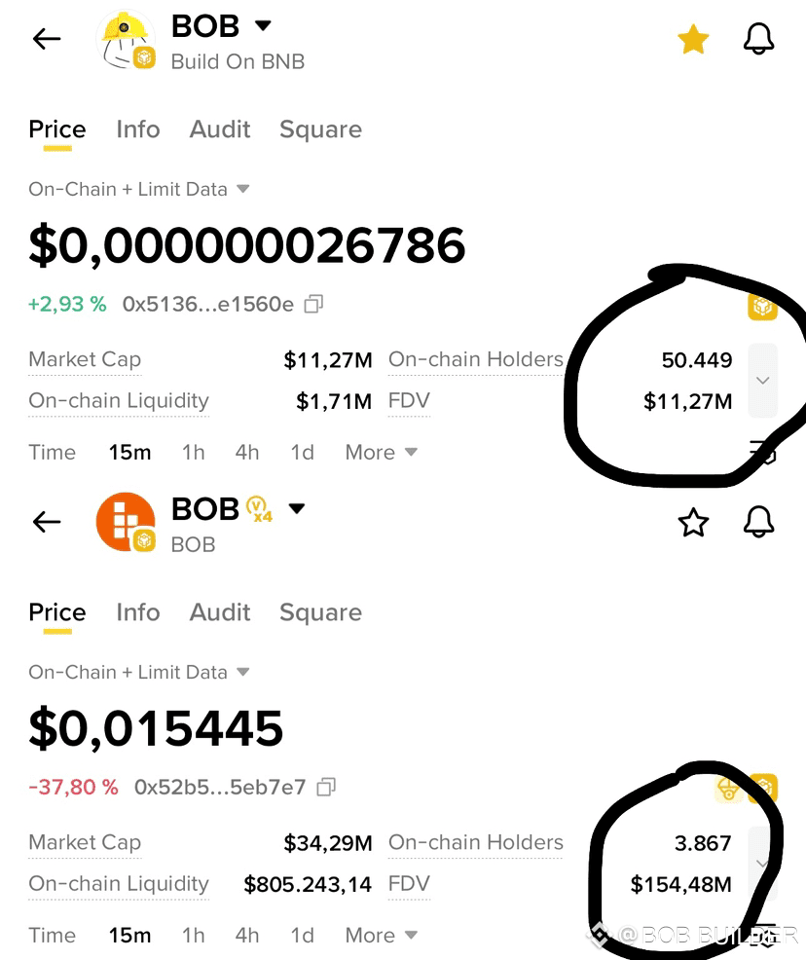
Task: Select 1h timeframe in upper chart row
Action: 194,453
